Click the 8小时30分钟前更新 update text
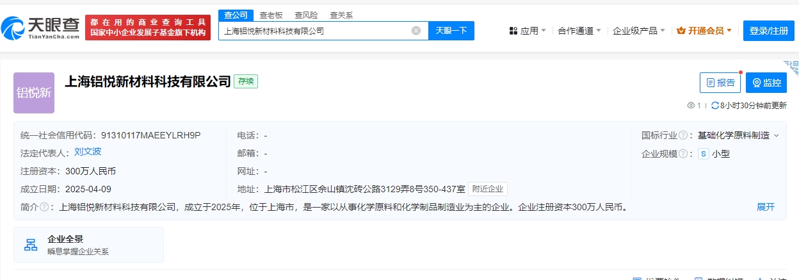 tap(754, 106)
